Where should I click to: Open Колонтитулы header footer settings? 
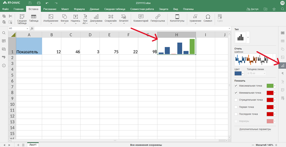pos(177,18)
